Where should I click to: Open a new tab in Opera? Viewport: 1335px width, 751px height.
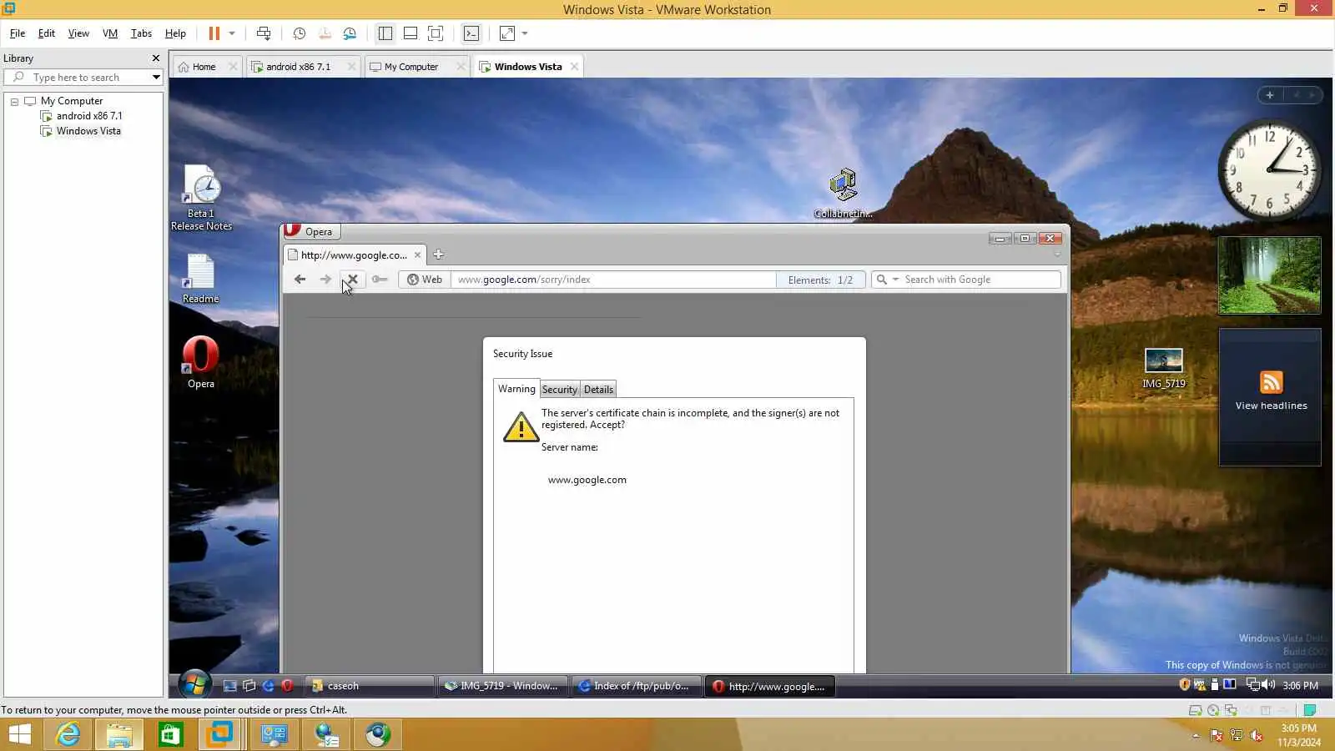coord(438,255)
